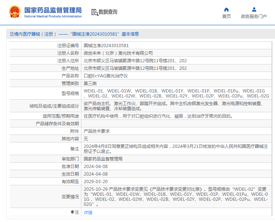The height and width of the screenshot is (222, 275).
Task: Click the 注册证编号 label
Action: click(68, 46)
